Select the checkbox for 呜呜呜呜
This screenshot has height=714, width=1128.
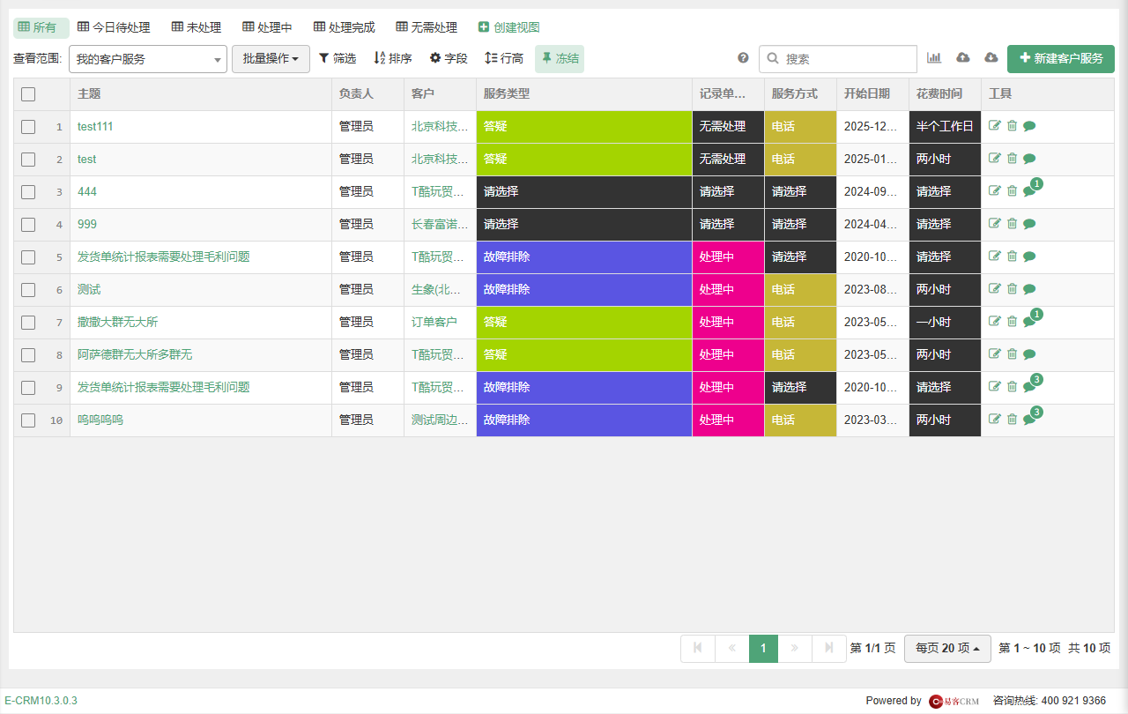pos(28,420)
